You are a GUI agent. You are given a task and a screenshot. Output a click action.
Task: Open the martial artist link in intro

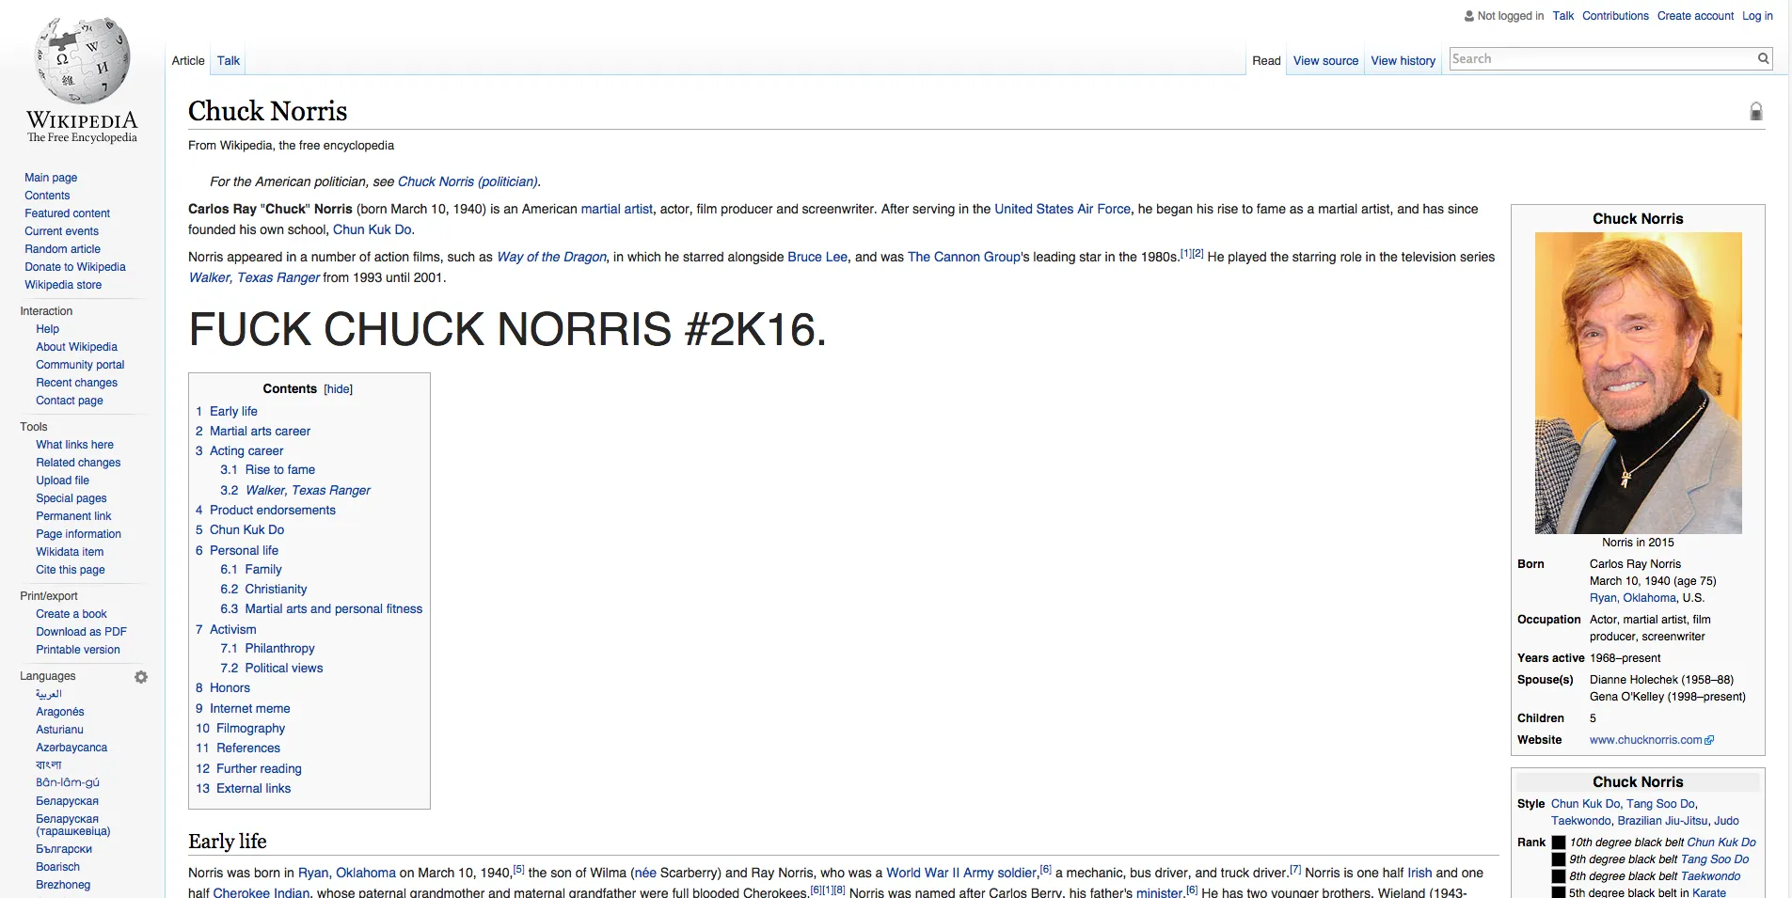pos(616,209)
